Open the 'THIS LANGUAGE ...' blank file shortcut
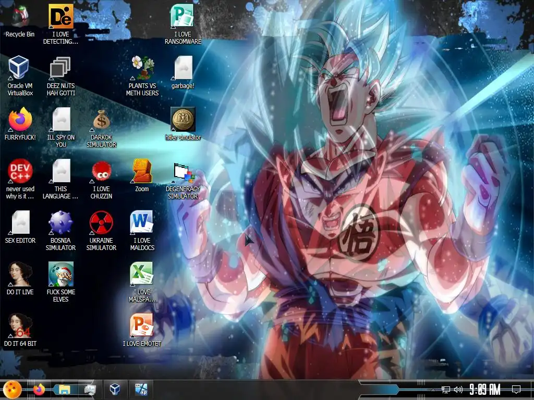534x400 pixels. tap(62, 171)
